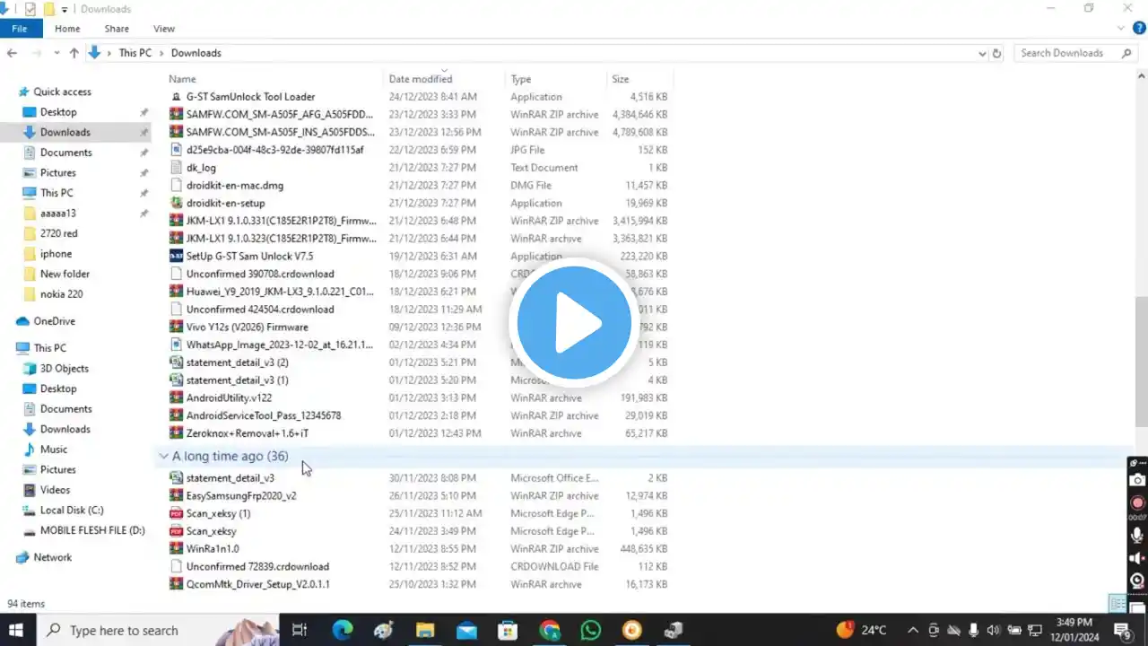Switch to Details view layout button
Screen dimensions: 1148x646
coord(1117,604)
